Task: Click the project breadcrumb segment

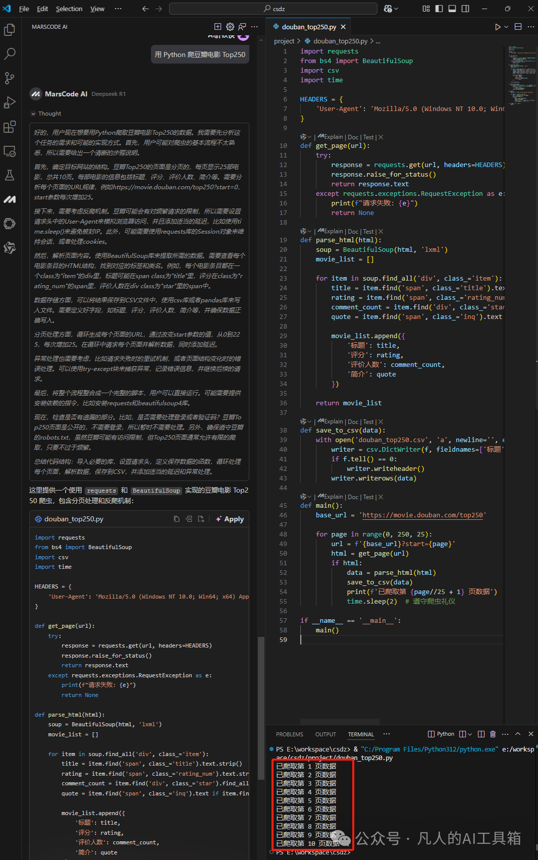Action: click(284, 41)
